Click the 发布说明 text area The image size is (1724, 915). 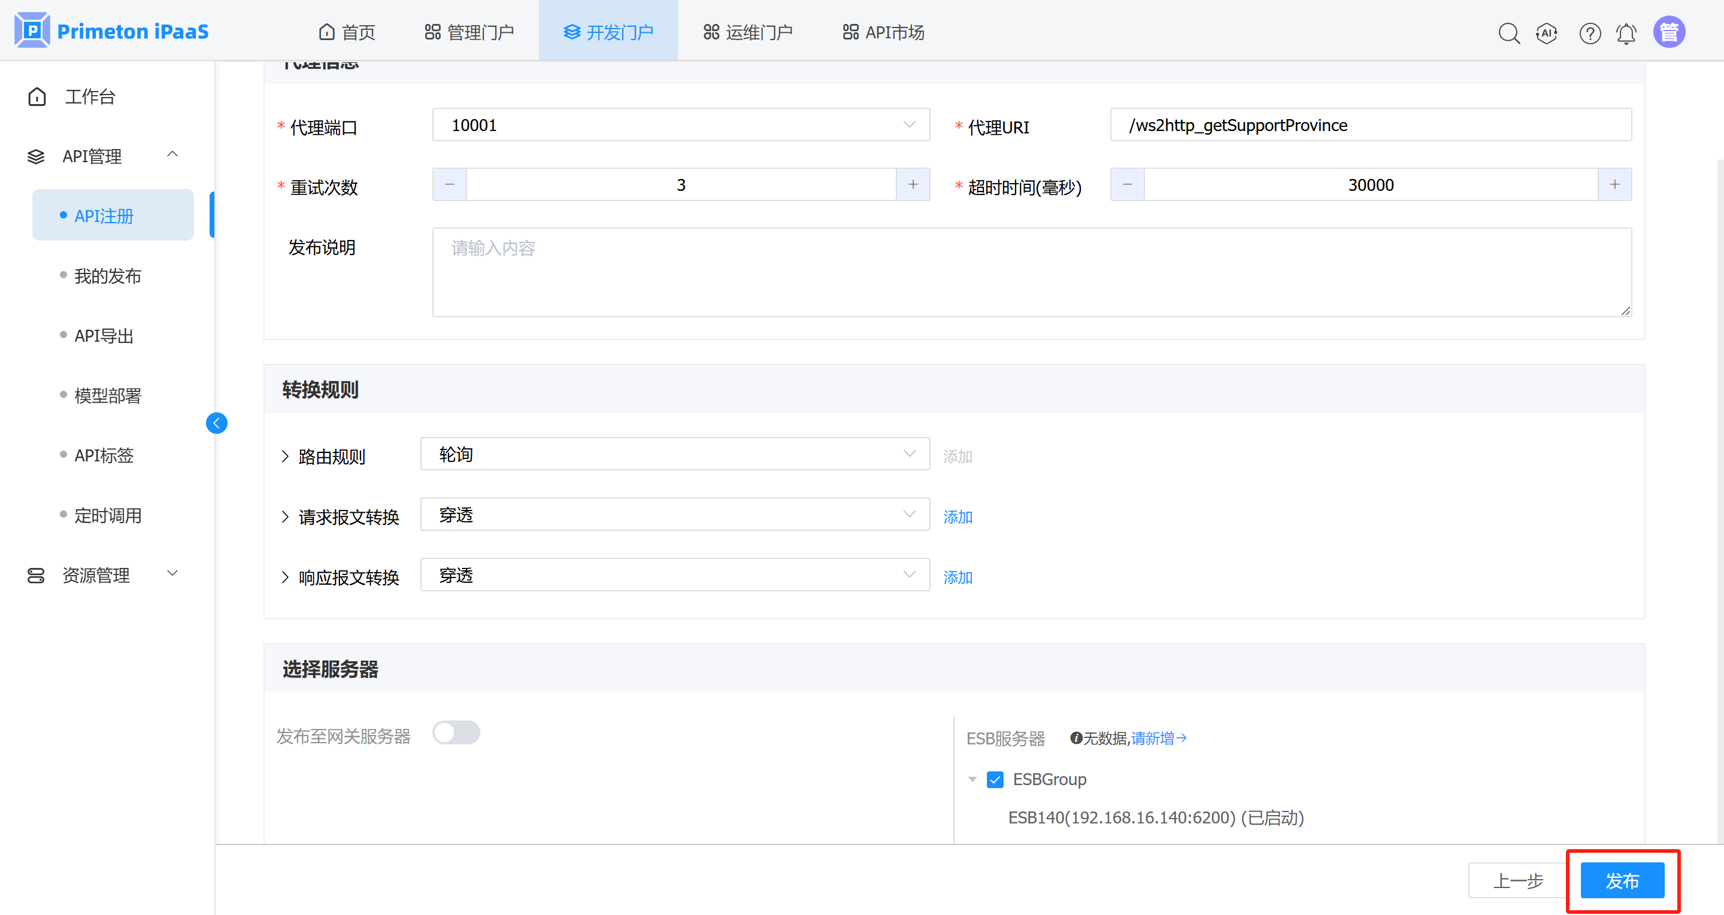pyautogui.click(x=1031, y=272)
